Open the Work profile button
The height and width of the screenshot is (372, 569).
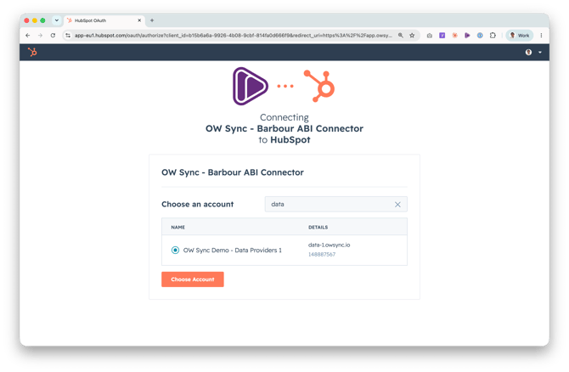[520, 35]
